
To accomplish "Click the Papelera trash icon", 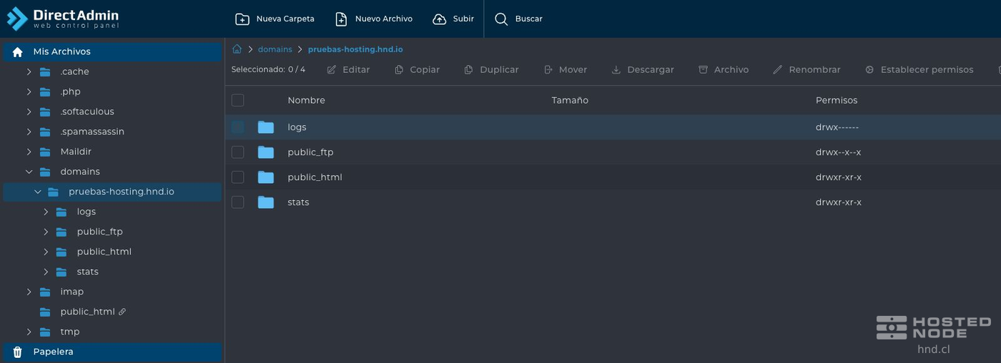I will pyautogui.click(x=18, y=352).
